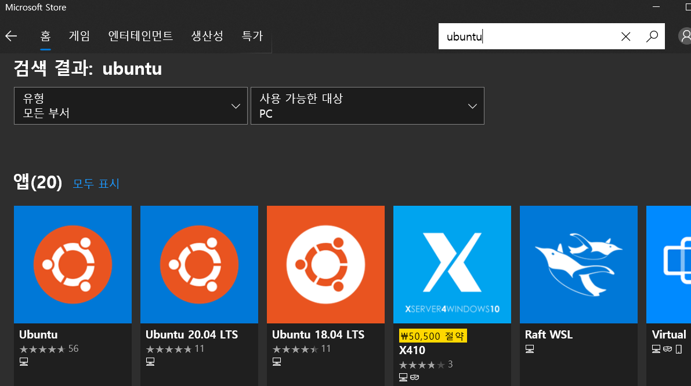Expand the 유형 모든 부서 dropdown
This screenshot has height=386, width=691.
coord(131,105)
